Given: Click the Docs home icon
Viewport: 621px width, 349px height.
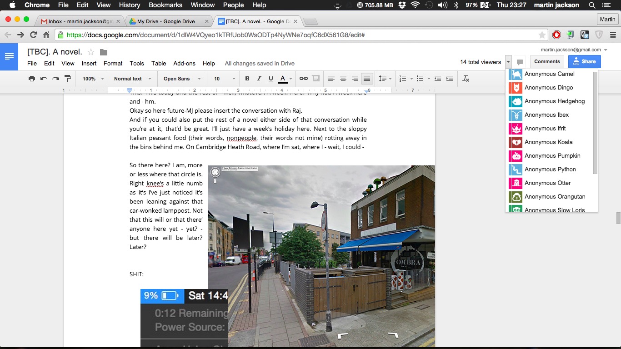Looking at the screenshot, I should [9, 56].
